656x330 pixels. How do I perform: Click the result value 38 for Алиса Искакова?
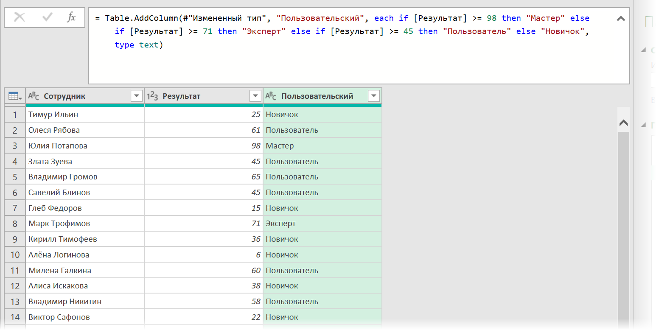(x=204, y=286)
